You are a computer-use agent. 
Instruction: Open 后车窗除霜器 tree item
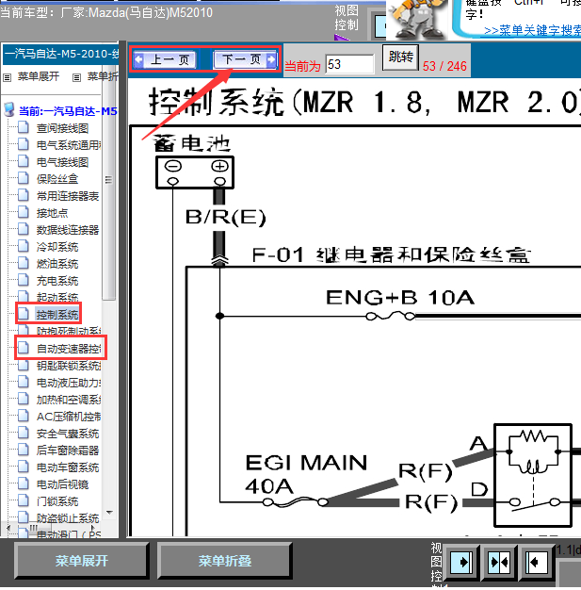pos(68,451)
